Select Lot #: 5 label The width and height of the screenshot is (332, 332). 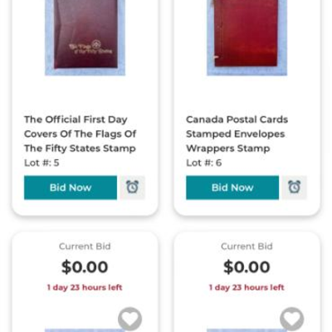click(41, 163)
